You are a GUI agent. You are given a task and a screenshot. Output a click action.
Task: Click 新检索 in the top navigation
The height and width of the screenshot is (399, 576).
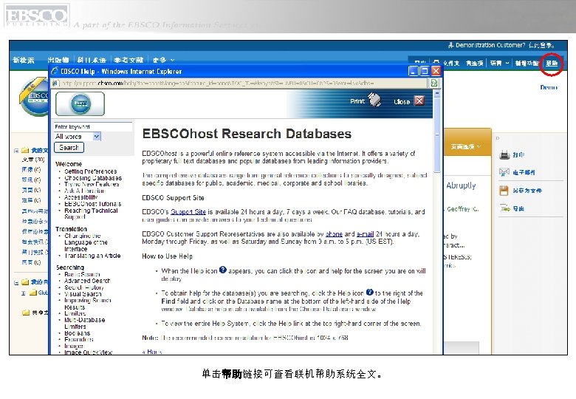tap(24, 60)
